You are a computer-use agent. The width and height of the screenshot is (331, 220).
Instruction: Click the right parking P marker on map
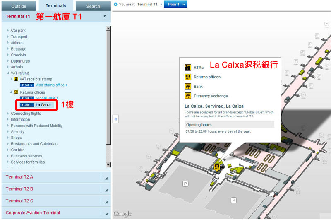(233, 200)
